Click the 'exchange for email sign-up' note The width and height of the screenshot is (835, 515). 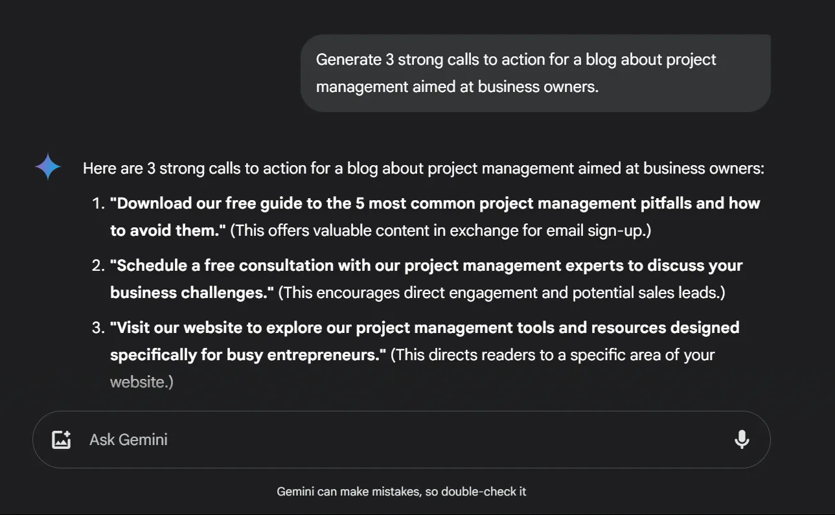(x=440, y=231)
